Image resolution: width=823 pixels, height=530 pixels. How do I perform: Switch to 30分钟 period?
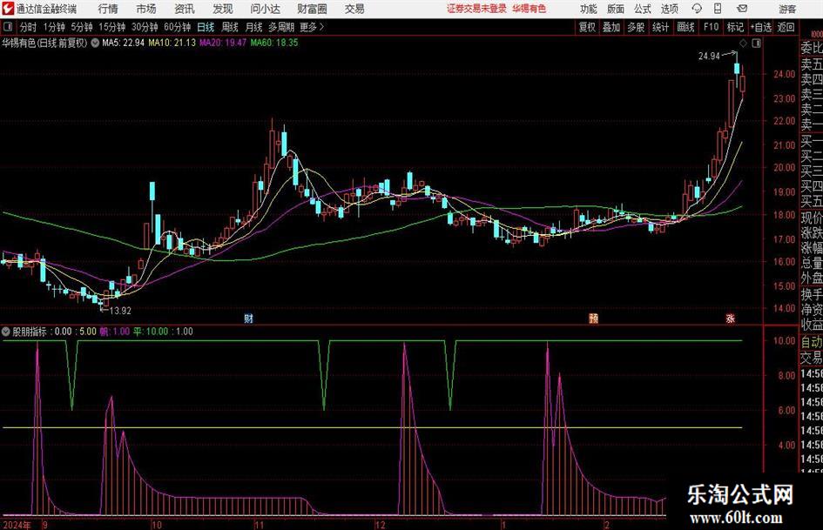(x=145, y=27)
